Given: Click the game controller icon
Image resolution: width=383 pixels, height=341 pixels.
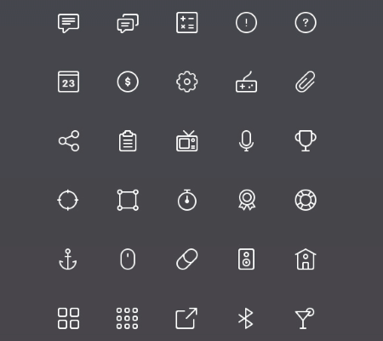Looking at the screenshot, I should click(246, 82).
